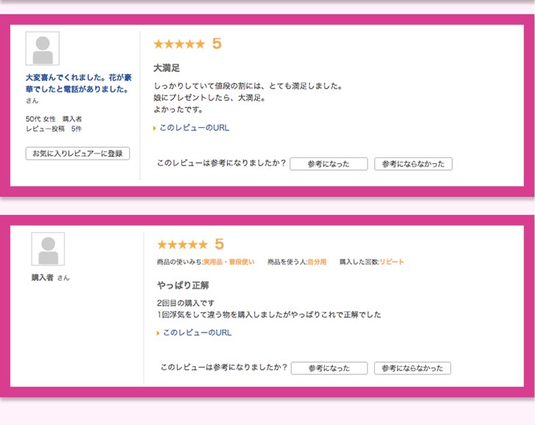Open the second review's このレビューのURL link
Image resolution: width=535 pixels, height=425 pixels.
click(x=197, y=333)
